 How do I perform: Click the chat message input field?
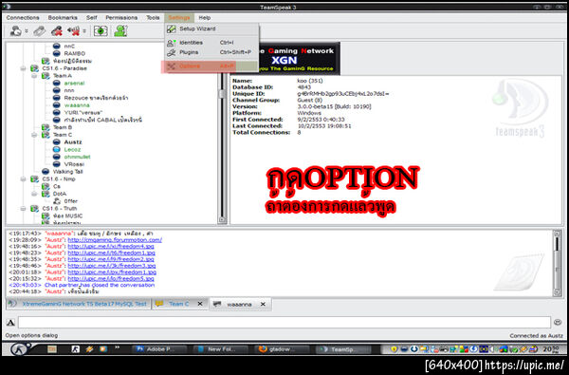click(284, 323)
